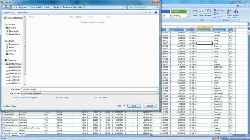Open the Save As help icon
Image resolution: width=250 pixels, height=140 pixels.
click(156, 12)
